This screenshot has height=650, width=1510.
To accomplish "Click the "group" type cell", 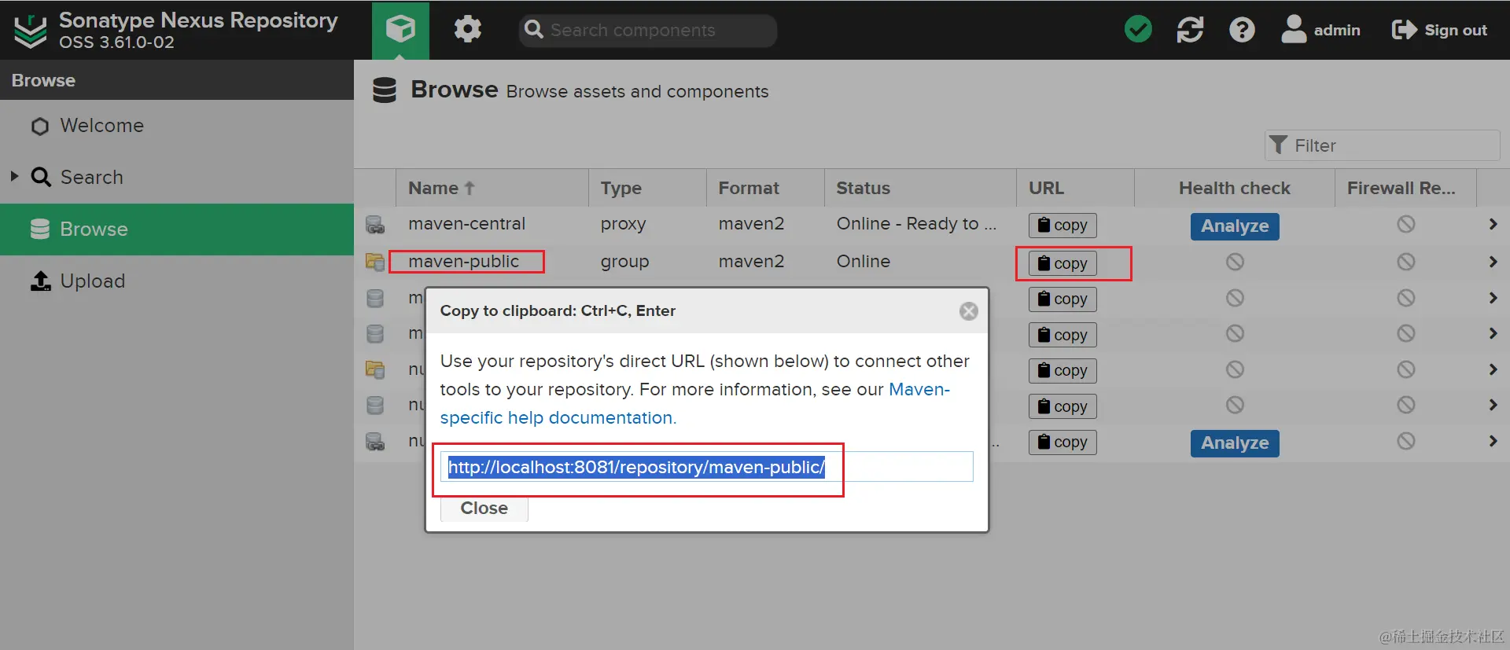I will click(x=624, y=262).
